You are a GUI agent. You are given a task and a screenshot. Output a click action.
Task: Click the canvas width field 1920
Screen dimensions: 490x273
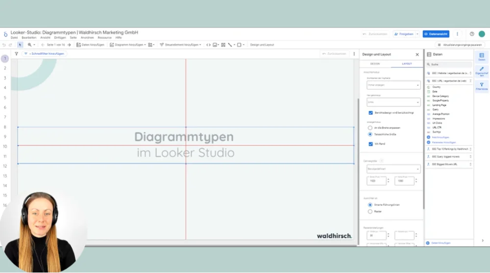click(376, 181)
